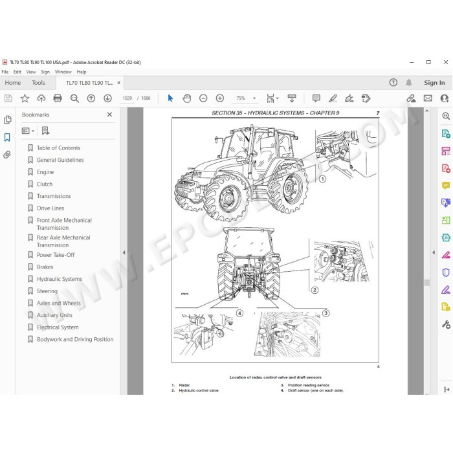
Task: Open the Protect shield tool icon
Action: [x=446, y=272]
